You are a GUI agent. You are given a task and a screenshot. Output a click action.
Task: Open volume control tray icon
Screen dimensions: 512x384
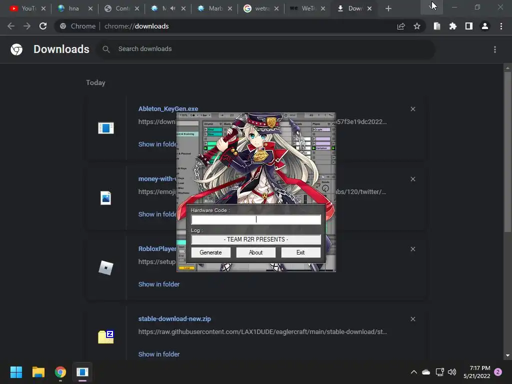click(x=452, y=372)
